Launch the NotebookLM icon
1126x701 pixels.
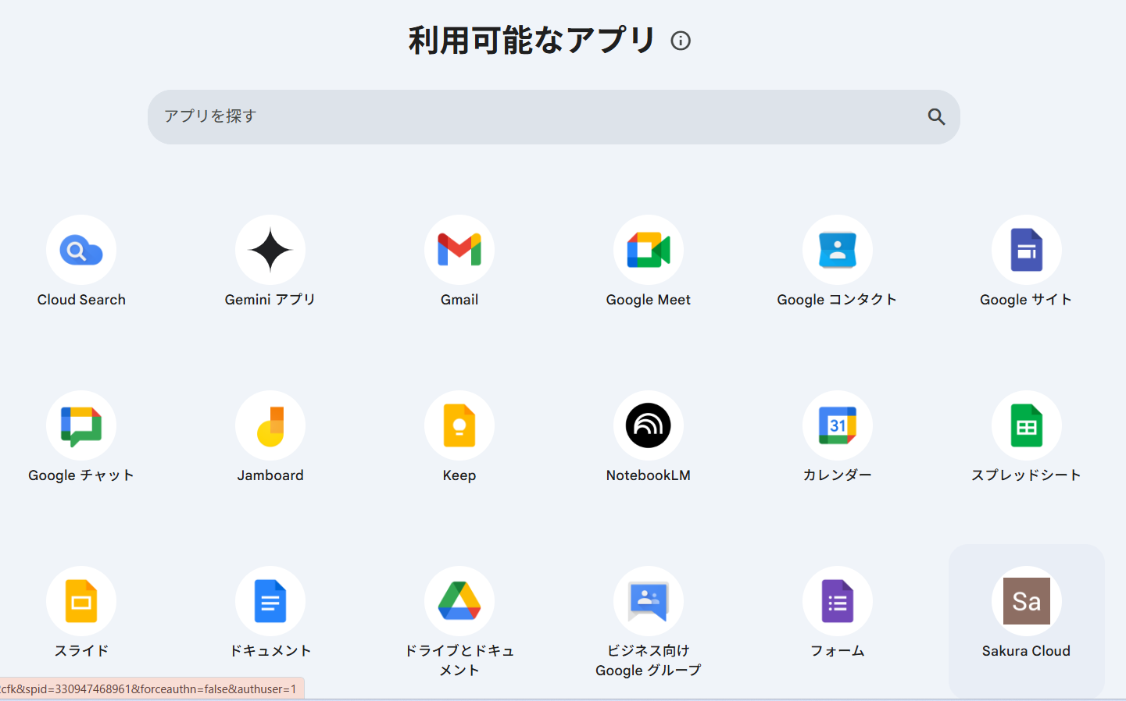point(649,425)
